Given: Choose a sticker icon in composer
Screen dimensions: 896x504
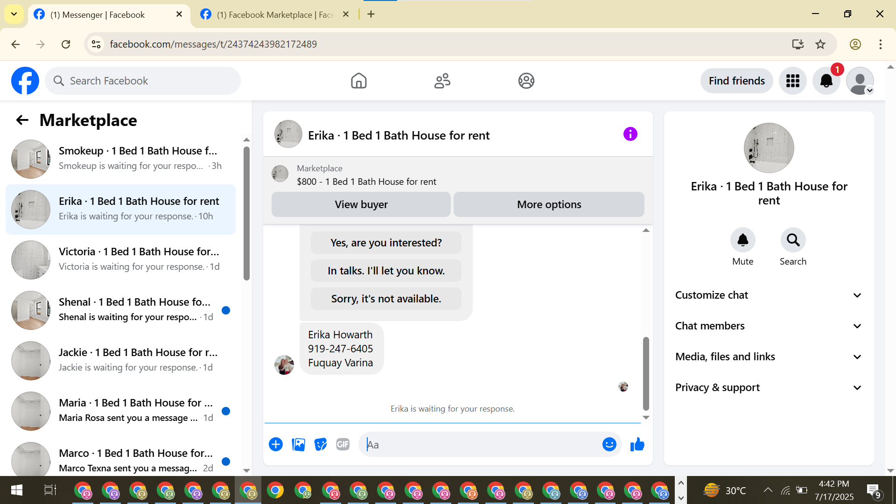Looking at the screenshot, I should (321, 445).
